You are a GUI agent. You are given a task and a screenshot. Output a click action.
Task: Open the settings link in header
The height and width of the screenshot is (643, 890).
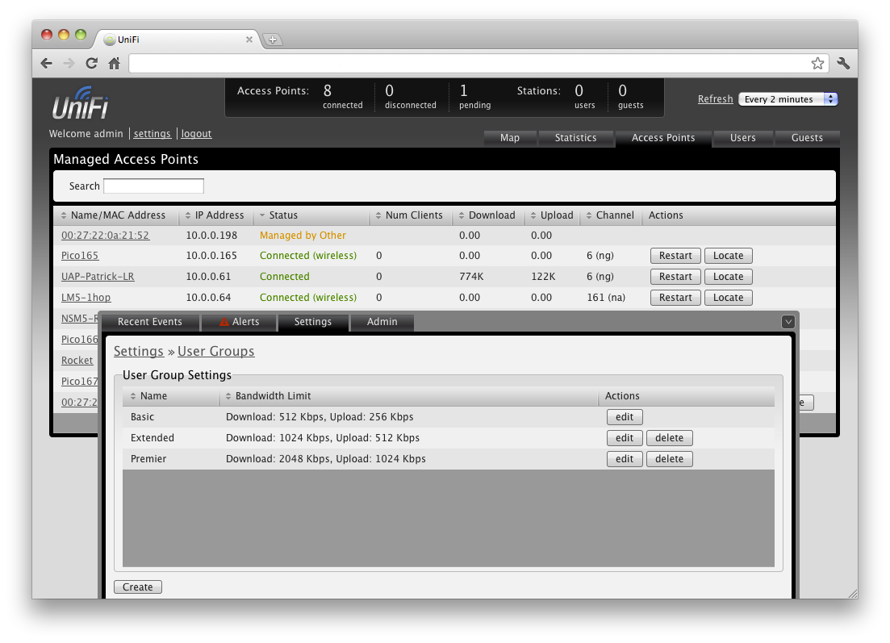pyautogui.click(x=153, y=134)
